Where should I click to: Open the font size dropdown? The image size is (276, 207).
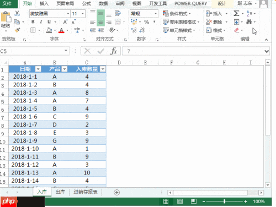point(83,14)
